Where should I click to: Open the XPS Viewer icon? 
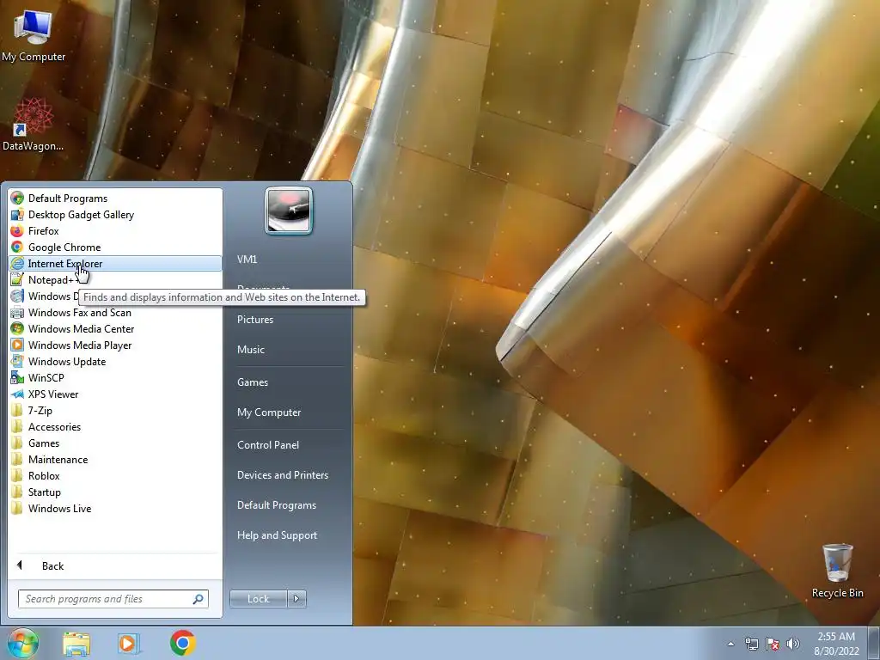point(17,394)
